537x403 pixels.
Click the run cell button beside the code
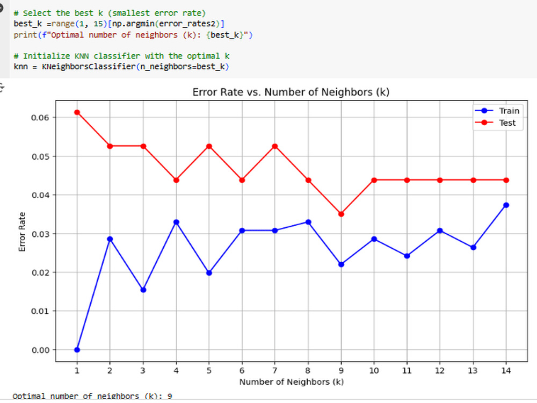point(1,8)
